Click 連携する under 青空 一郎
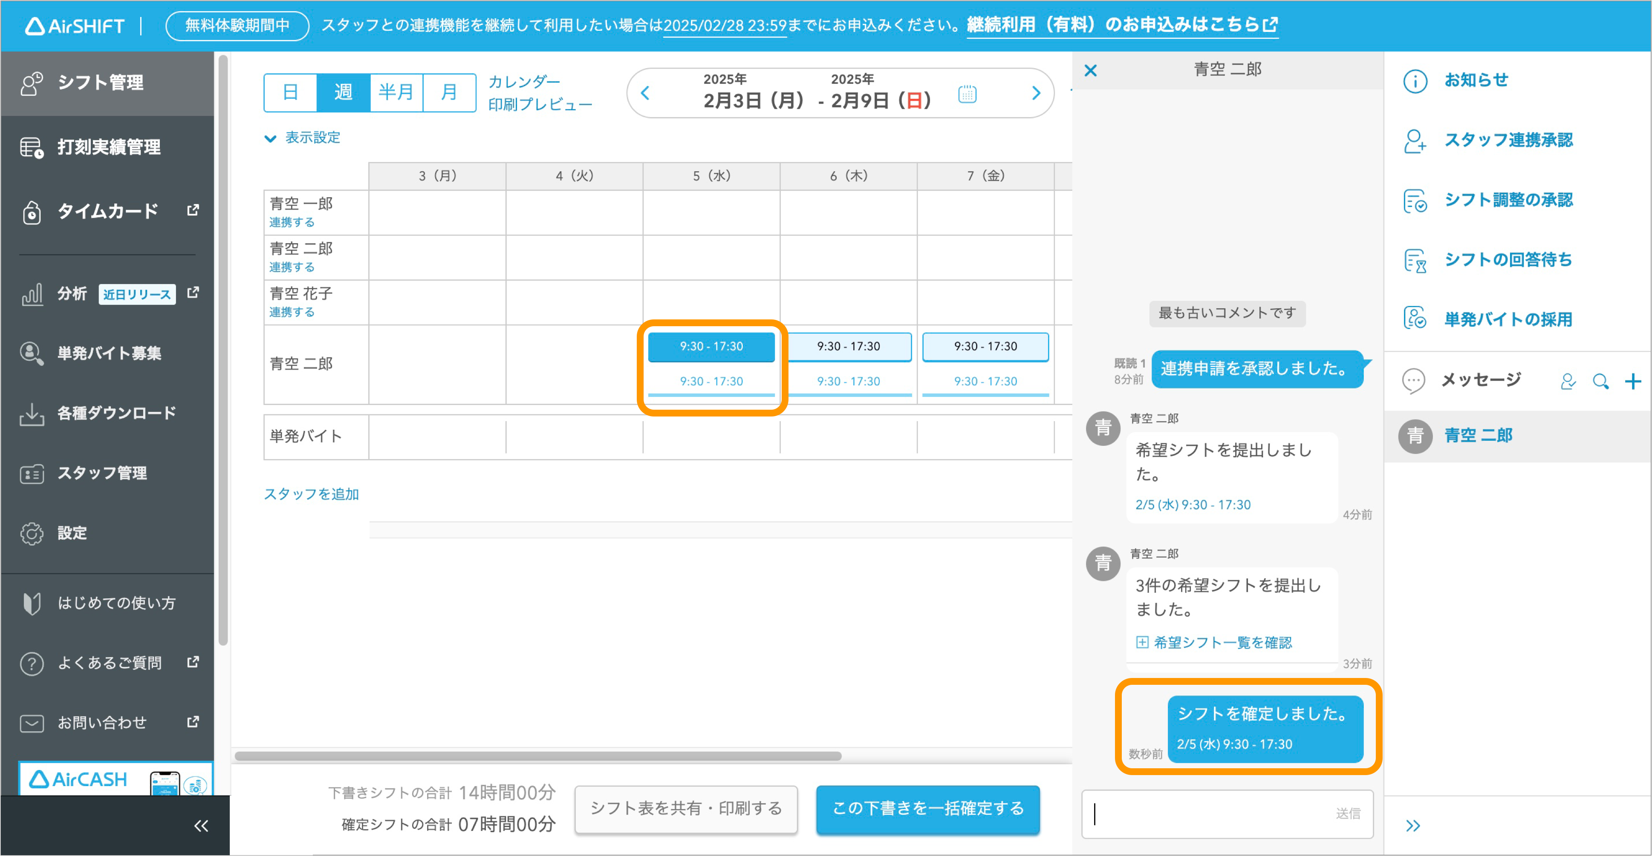This screenshot has height=856, width=1652. pyautogui.click(x=292, y=222)
